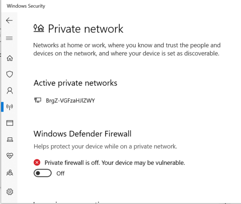Open Family options people icon
This screenshot has width=241, height=204.
[x=10, y=173]
